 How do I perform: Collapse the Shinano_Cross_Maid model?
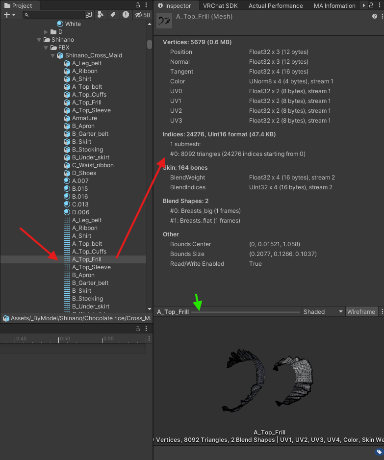click(52, 55)
